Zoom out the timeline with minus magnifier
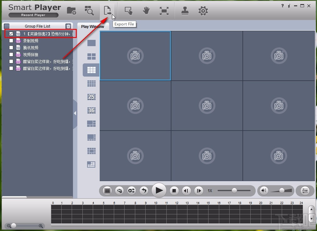 (x=9, y=226)
